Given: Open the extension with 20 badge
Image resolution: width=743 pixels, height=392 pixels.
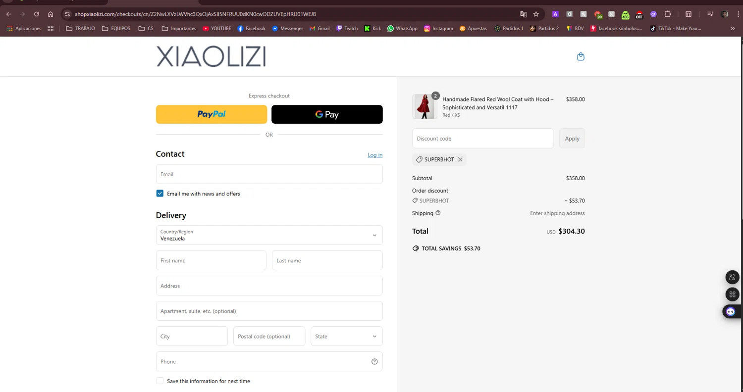Looking at the screenshot, I should pos(598,15).
